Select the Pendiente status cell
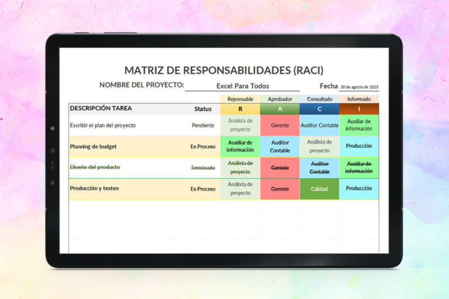The height and width of the screenshot is (299, 449). (203, 125)
